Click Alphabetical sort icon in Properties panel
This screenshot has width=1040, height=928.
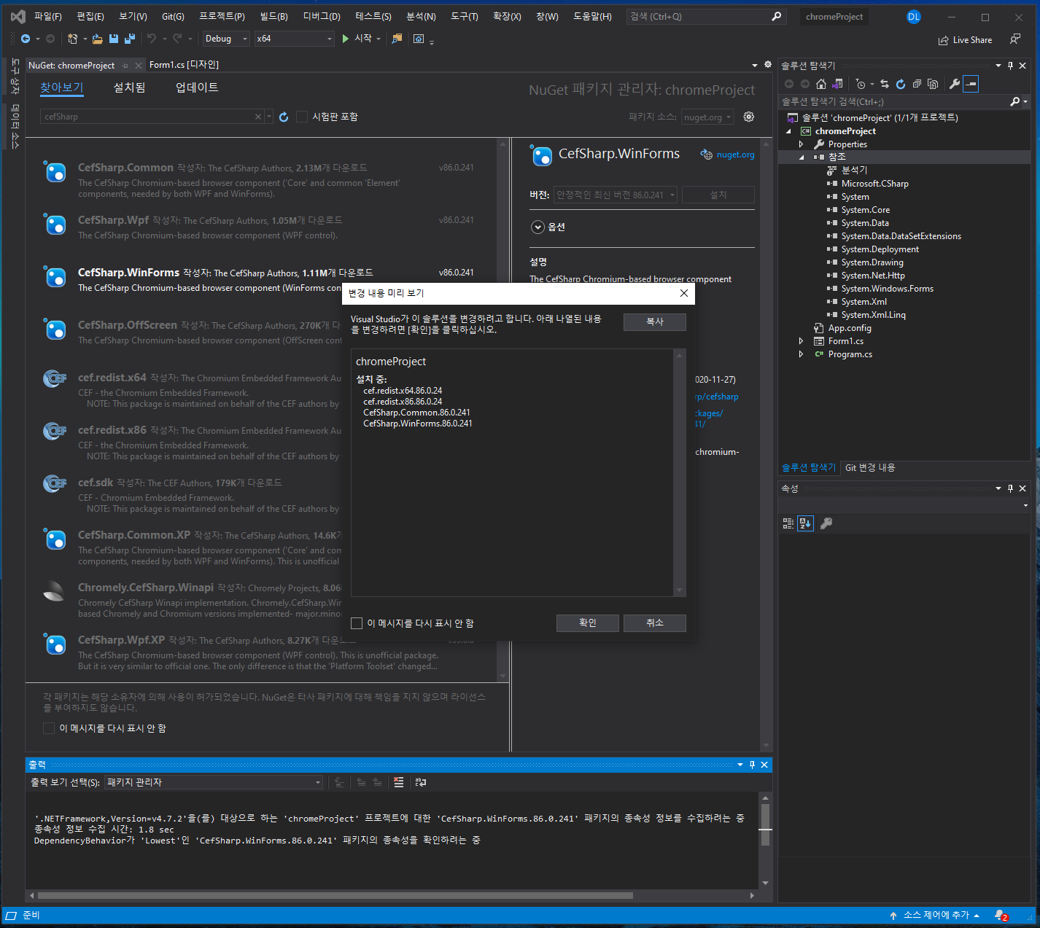point(805,523)
